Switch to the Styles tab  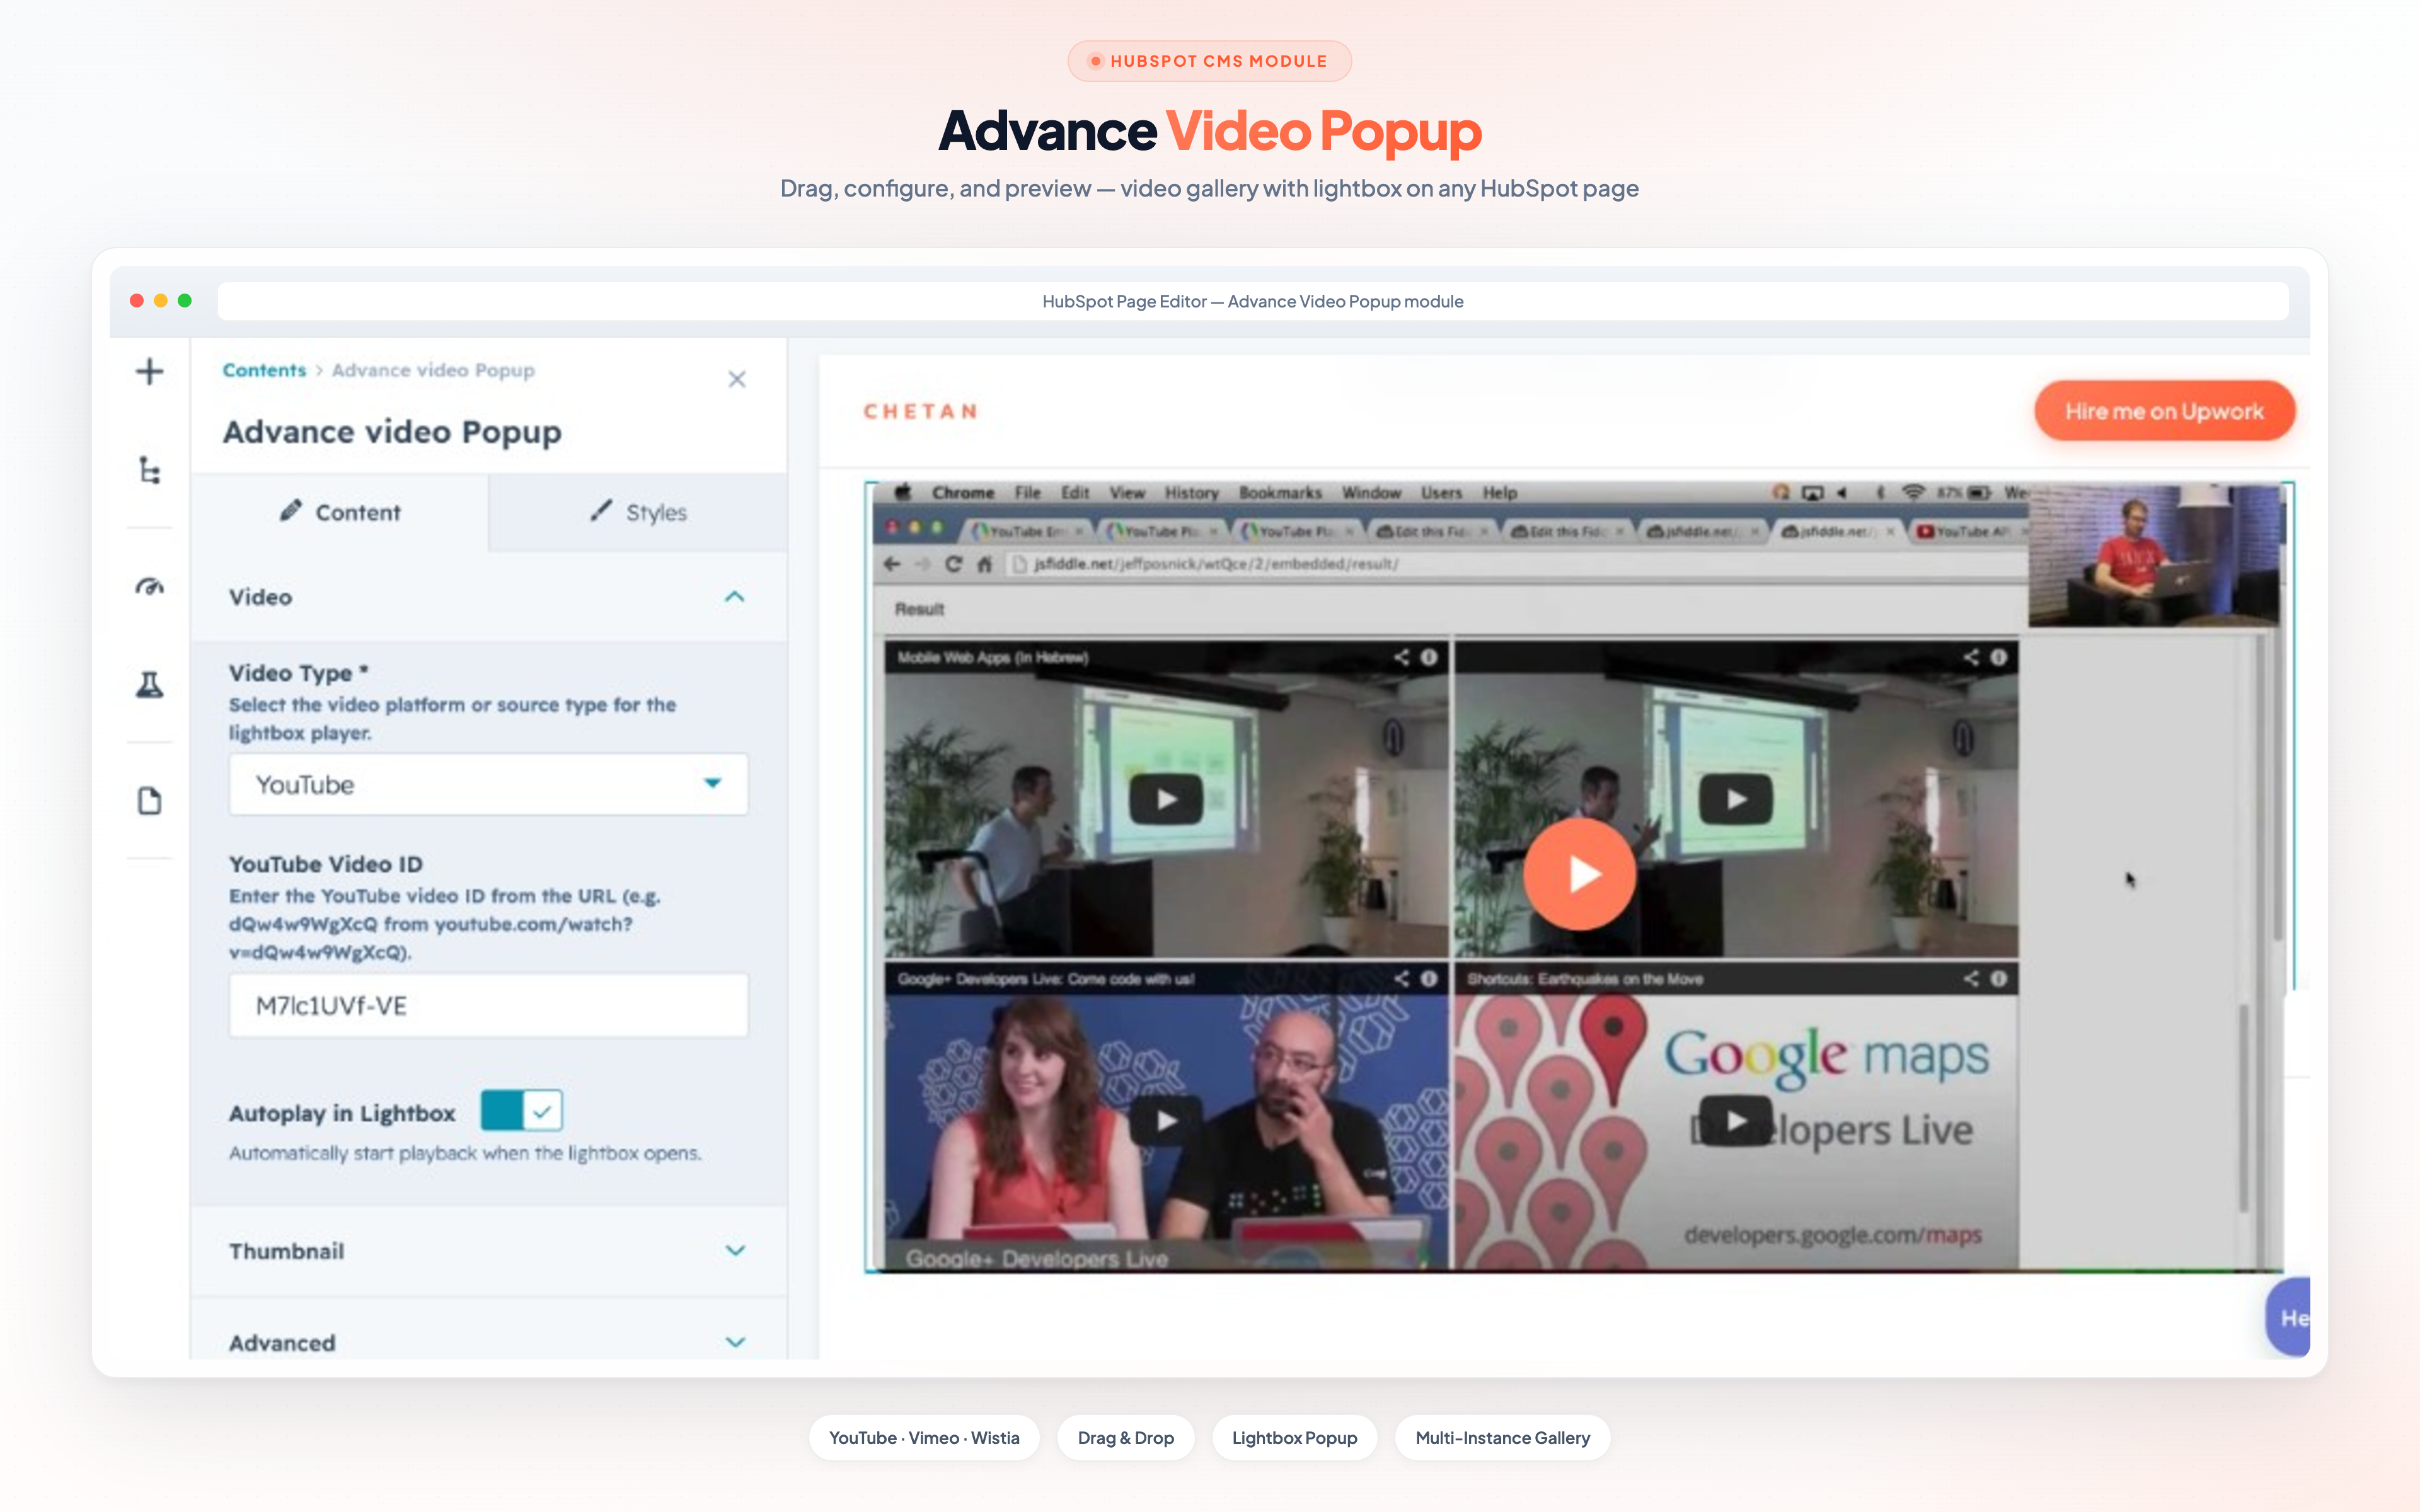pyautogui.click(x=638, y=512)
